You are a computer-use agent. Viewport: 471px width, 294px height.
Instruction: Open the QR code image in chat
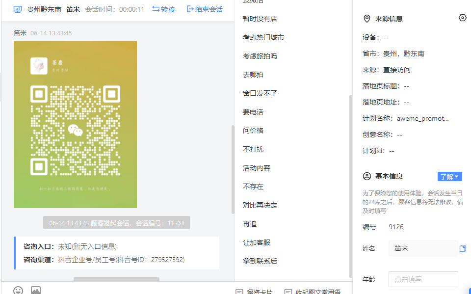[x=76, y=125]
